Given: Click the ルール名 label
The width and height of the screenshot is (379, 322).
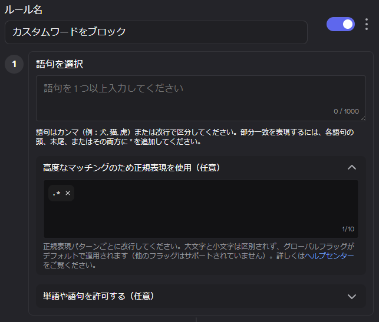Looking at the screenshot, I should tap(23, 9).
